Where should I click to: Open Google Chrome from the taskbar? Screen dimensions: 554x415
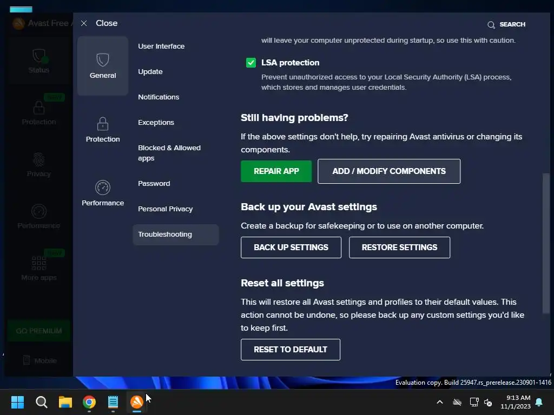(89, 402)
